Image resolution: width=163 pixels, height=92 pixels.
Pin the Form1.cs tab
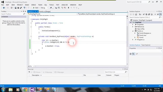pyautogui.click(x=35, y=11)
